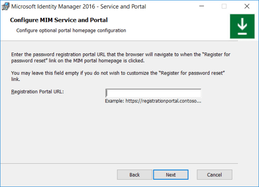Cancel the MIM Service and Portal setup

(214, 174)
